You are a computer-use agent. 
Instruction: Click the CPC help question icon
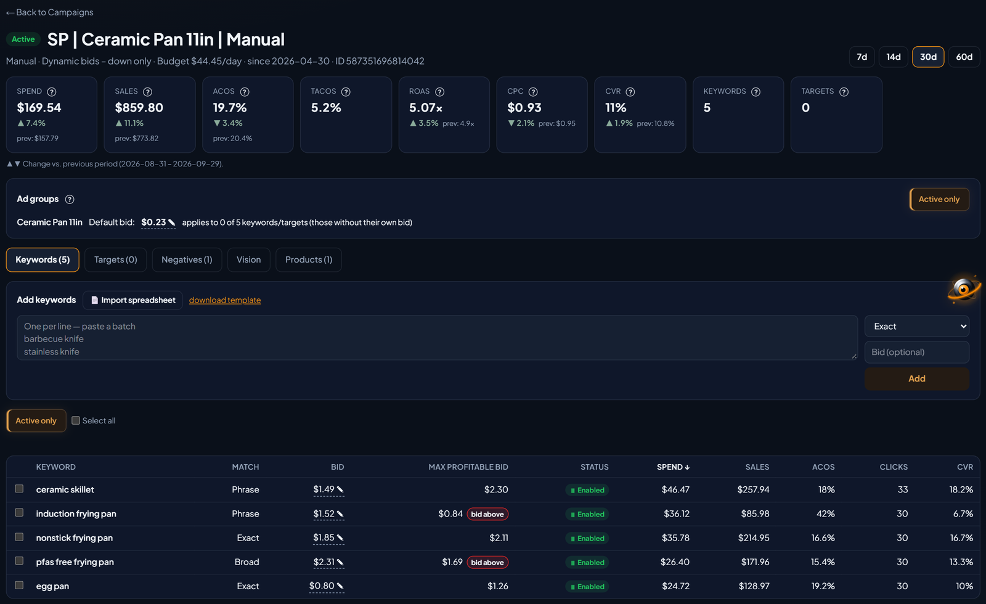coord(533,92)
